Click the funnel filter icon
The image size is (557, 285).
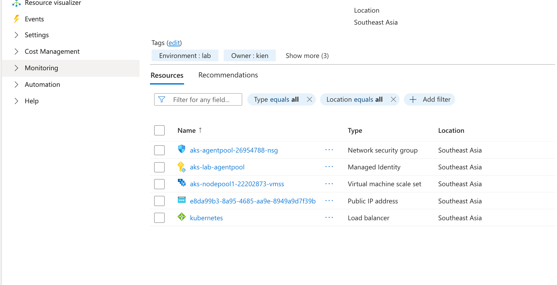pos(162,99)
